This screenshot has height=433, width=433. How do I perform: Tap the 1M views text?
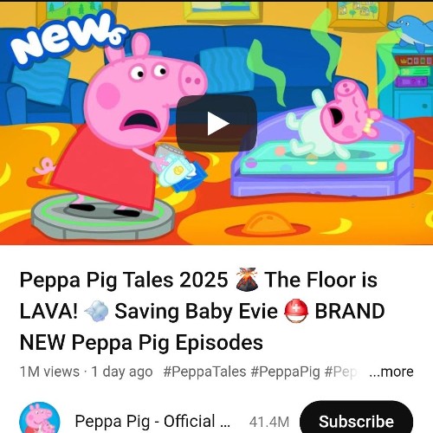49,372
